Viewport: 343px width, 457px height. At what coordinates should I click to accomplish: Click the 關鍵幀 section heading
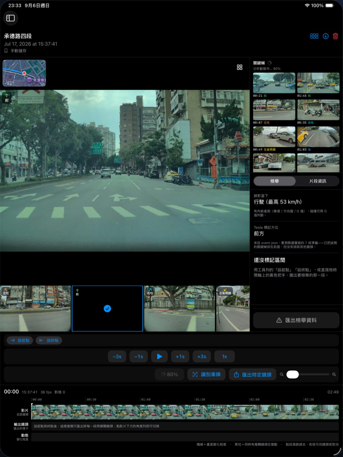259,63
